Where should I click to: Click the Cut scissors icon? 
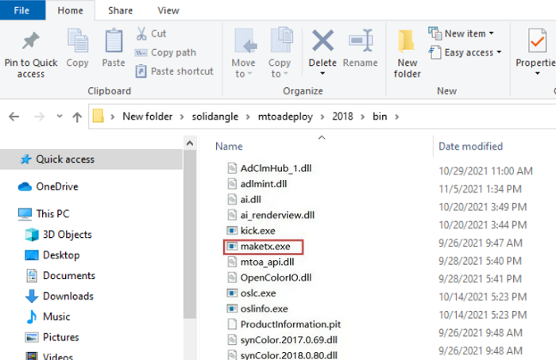(x=141, y=33)
